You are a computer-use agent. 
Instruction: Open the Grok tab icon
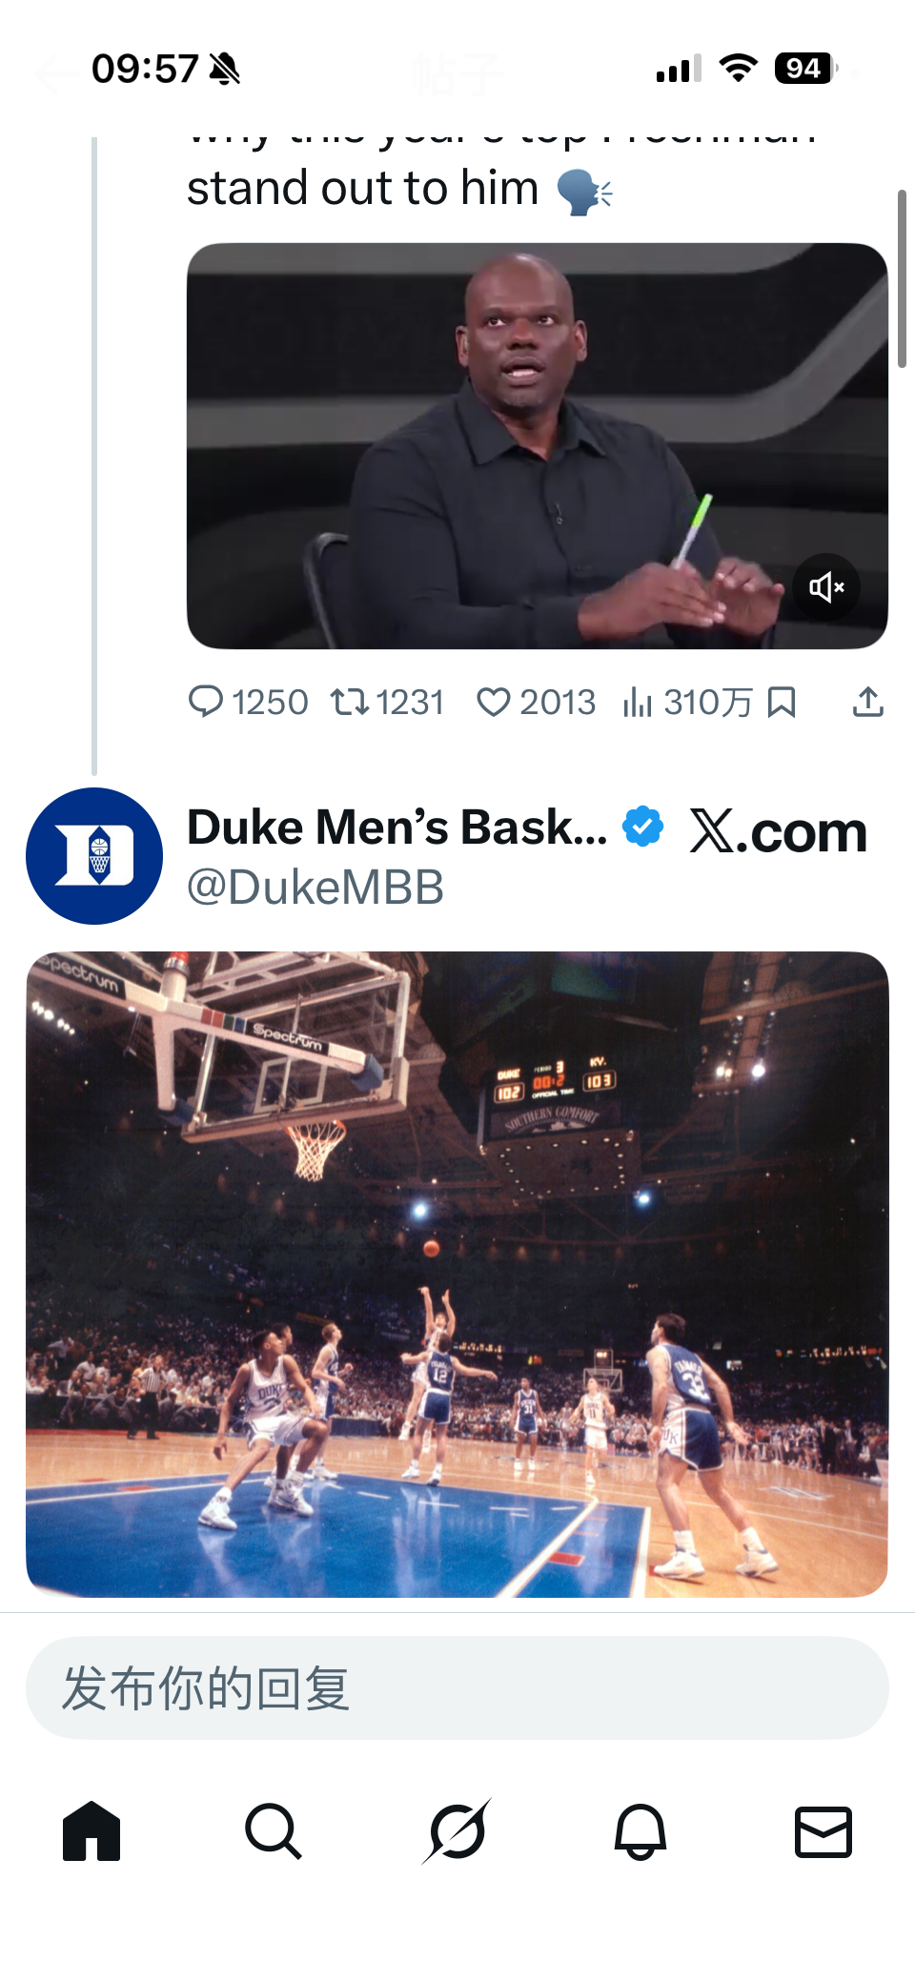[457, 1830]
